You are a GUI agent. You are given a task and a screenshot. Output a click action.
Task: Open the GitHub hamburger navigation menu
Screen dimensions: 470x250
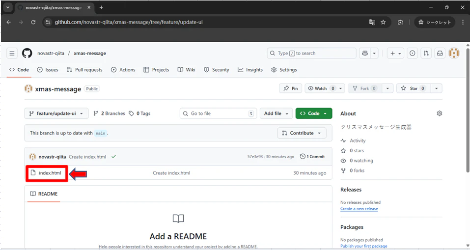point(12,54)
